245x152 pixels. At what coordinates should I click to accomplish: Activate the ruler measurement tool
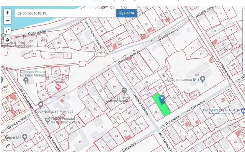(8, 146)
